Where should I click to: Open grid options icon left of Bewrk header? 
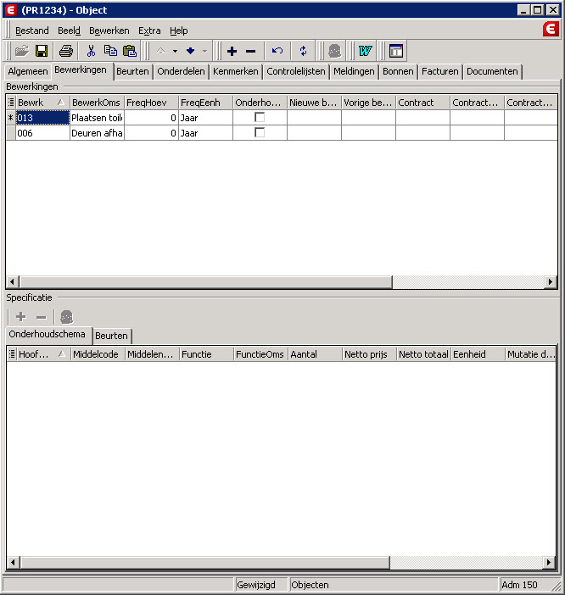tap(11, 103)
